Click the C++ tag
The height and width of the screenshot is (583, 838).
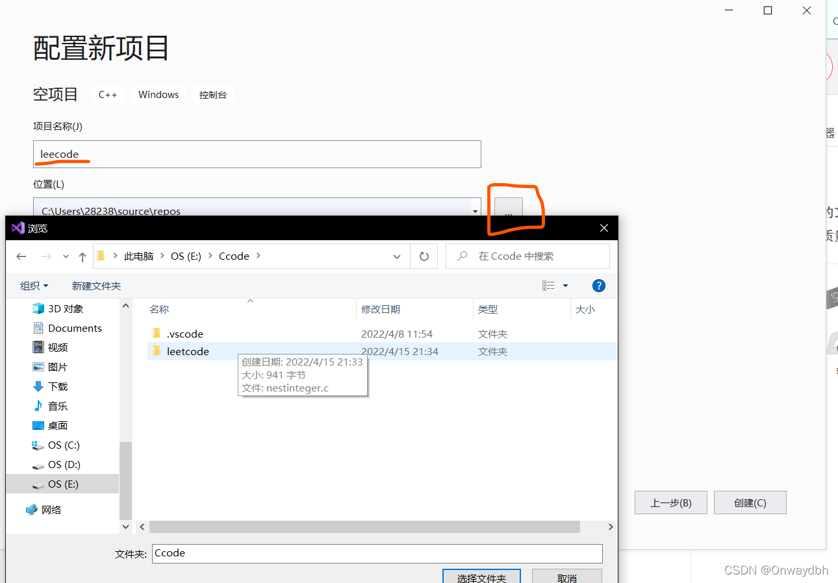[x=108, y=94]
